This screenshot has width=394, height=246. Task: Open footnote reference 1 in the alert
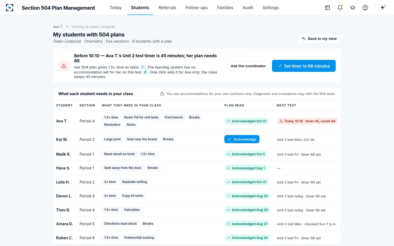tap(143, 67)
